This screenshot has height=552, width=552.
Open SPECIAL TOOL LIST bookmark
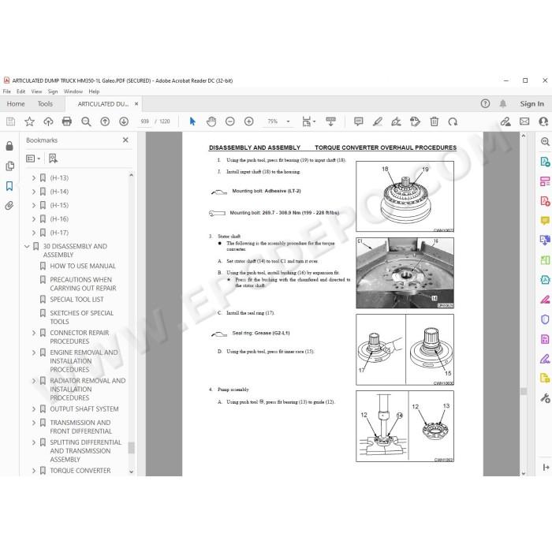coord(76,300)
